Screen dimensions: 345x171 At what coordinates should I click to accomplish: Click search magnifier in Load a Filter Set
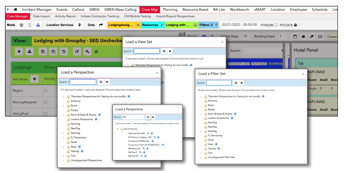(x=236, y=83)
